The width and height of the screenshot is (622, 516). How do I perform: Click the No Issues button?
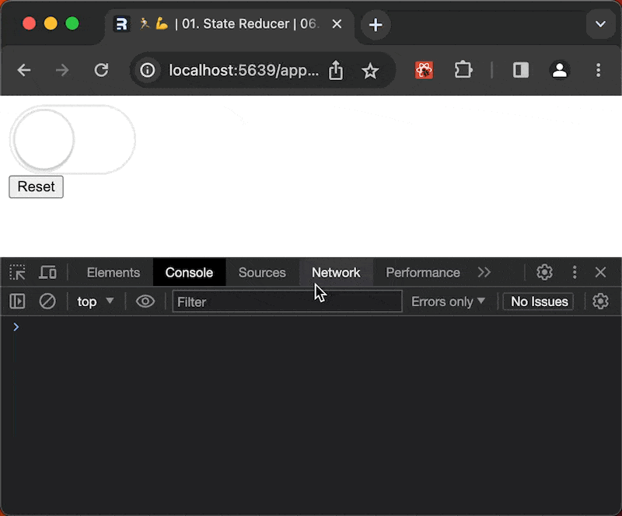point(539,302)
